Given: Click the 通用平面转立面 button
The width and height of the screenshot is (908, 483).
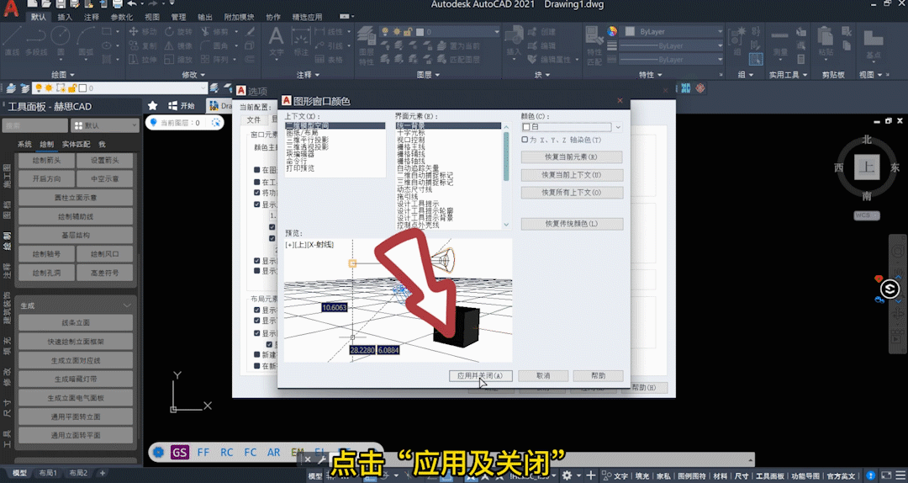Looking at the screenshot, I should tap(76, 417).
